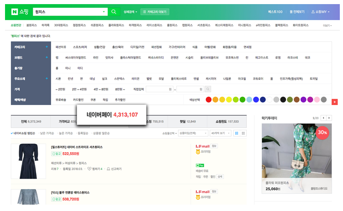The width and height of the screenshot is (343, 211).
Task: Toggle the 추가할인 filter
Action: point(120,100)
